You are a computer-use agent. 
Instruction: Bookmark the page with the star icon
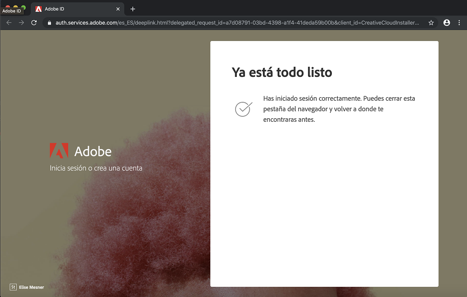coord(431,23)
